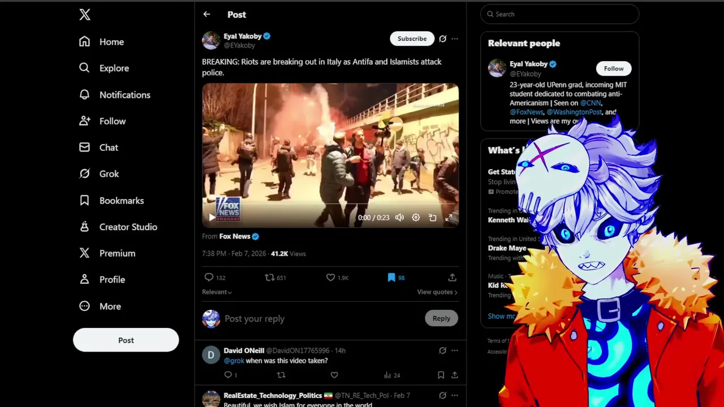Click the X logo in the sidebar
Image resolution: width=724 pixels, height=407 pixels.
point(85,15)
